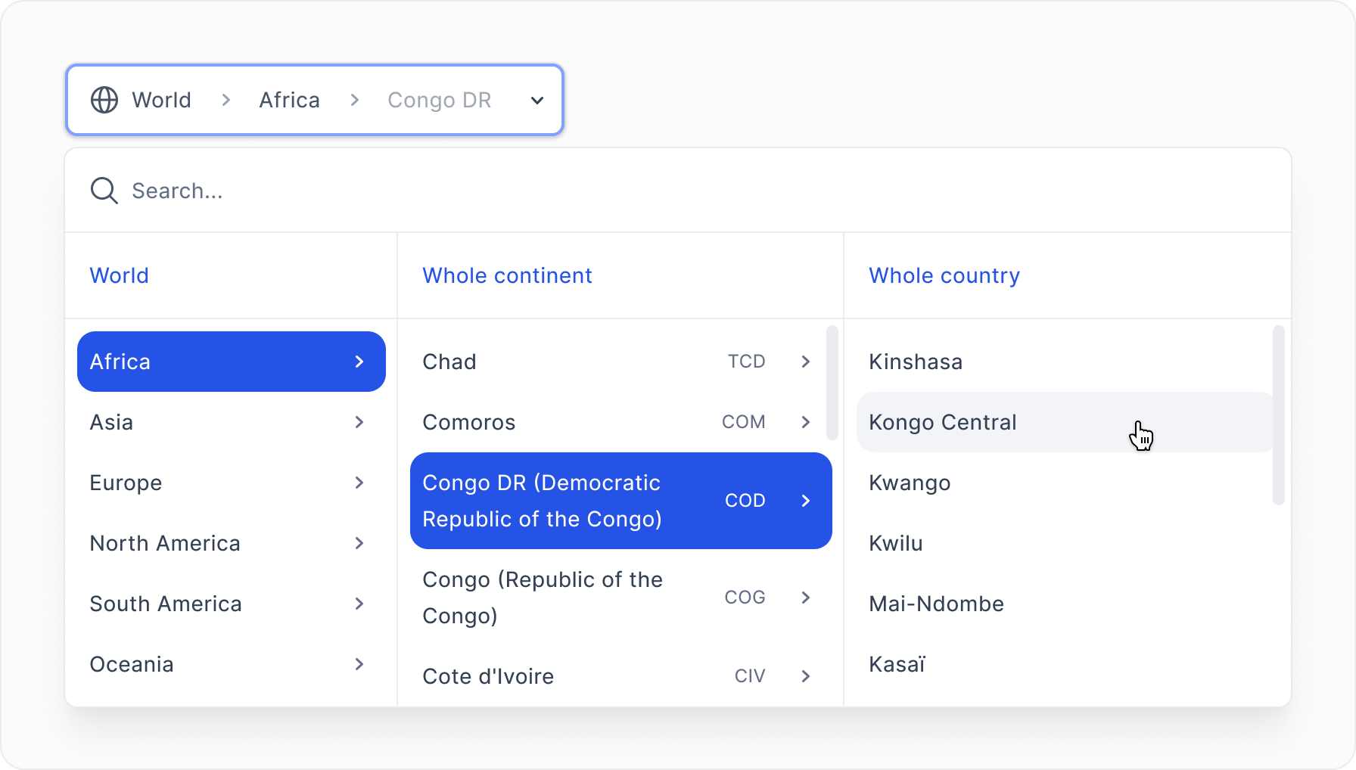1356x770 pixels.
Task: Click the chevron next to Chad
Action: [x=805, y=362]
